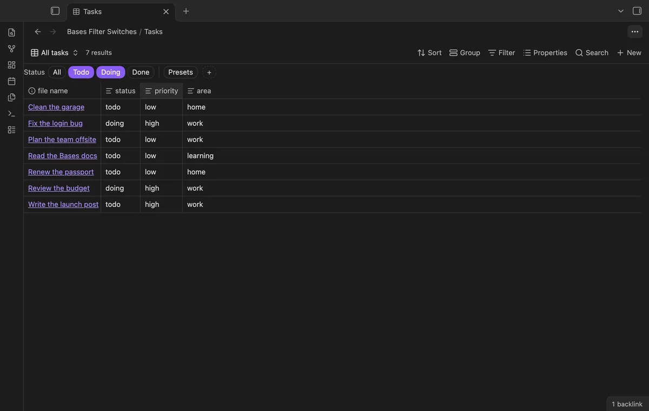Image resolution: width=649 pixels, height=411 pixels.
Task: Show the 1 backlink status item
Action: [627, 404]
